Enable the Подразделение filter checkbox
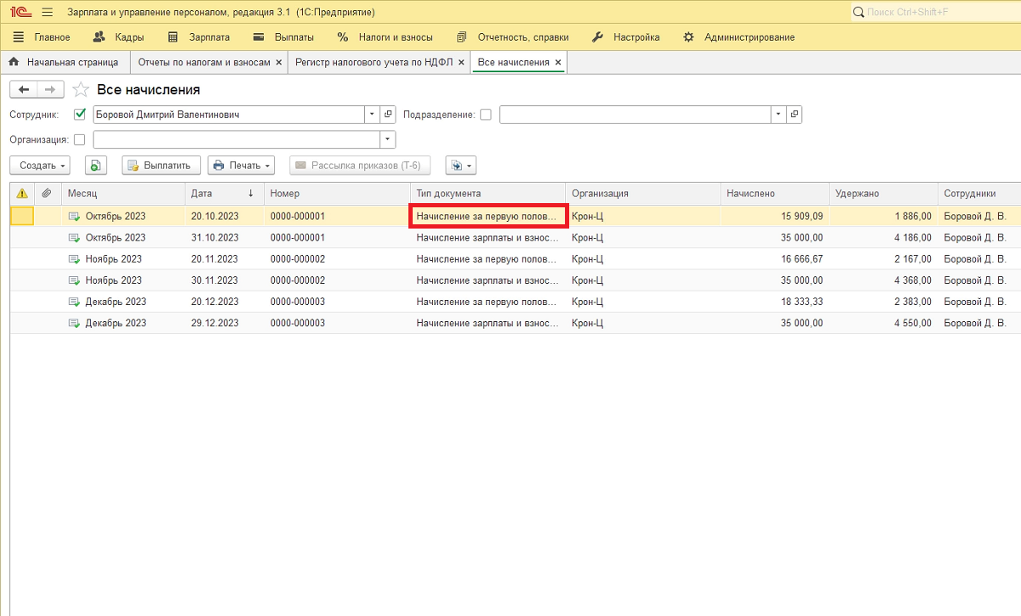 point(486,115)
